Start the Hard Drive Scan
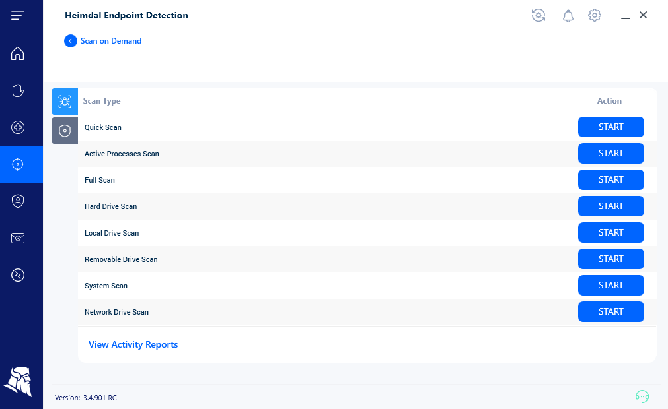Viewport: 668px width, 409px height. click(611, 206)
